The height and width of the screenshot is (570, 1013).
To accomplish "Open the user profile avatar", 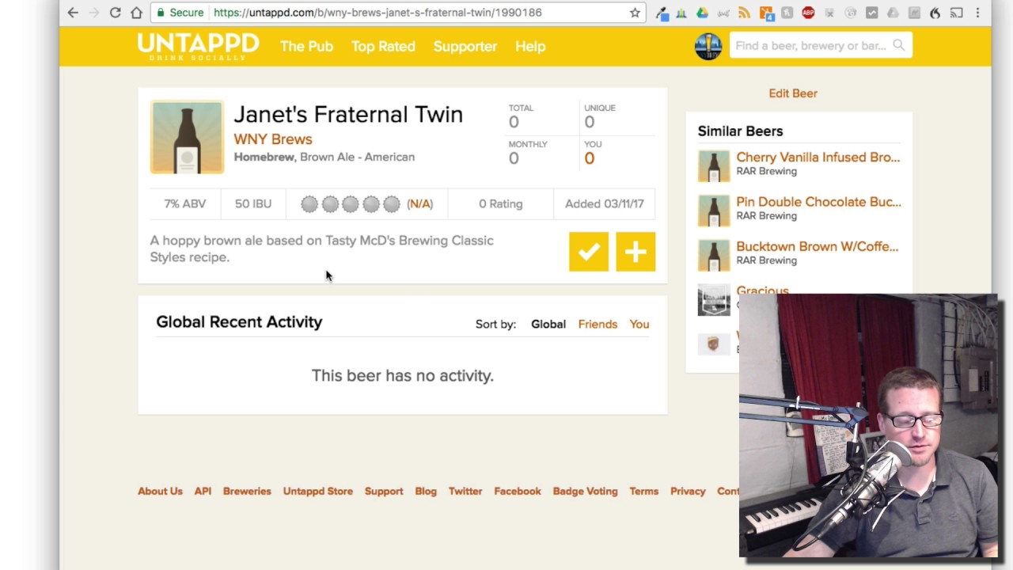I will 708,46.
